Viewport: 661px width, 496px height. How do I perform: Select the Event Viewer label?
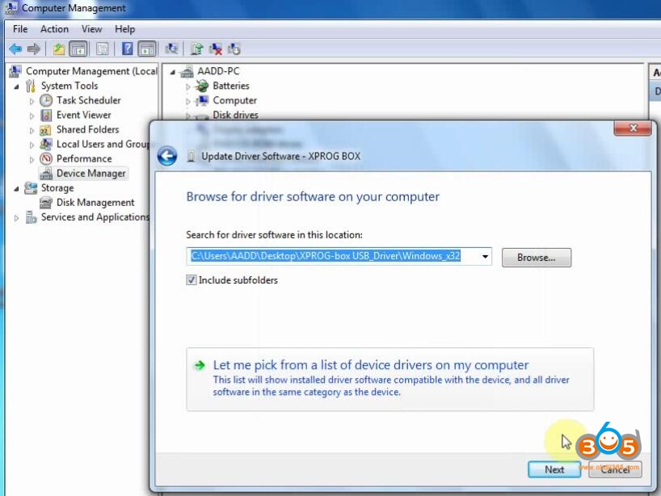tap(83, 115)
